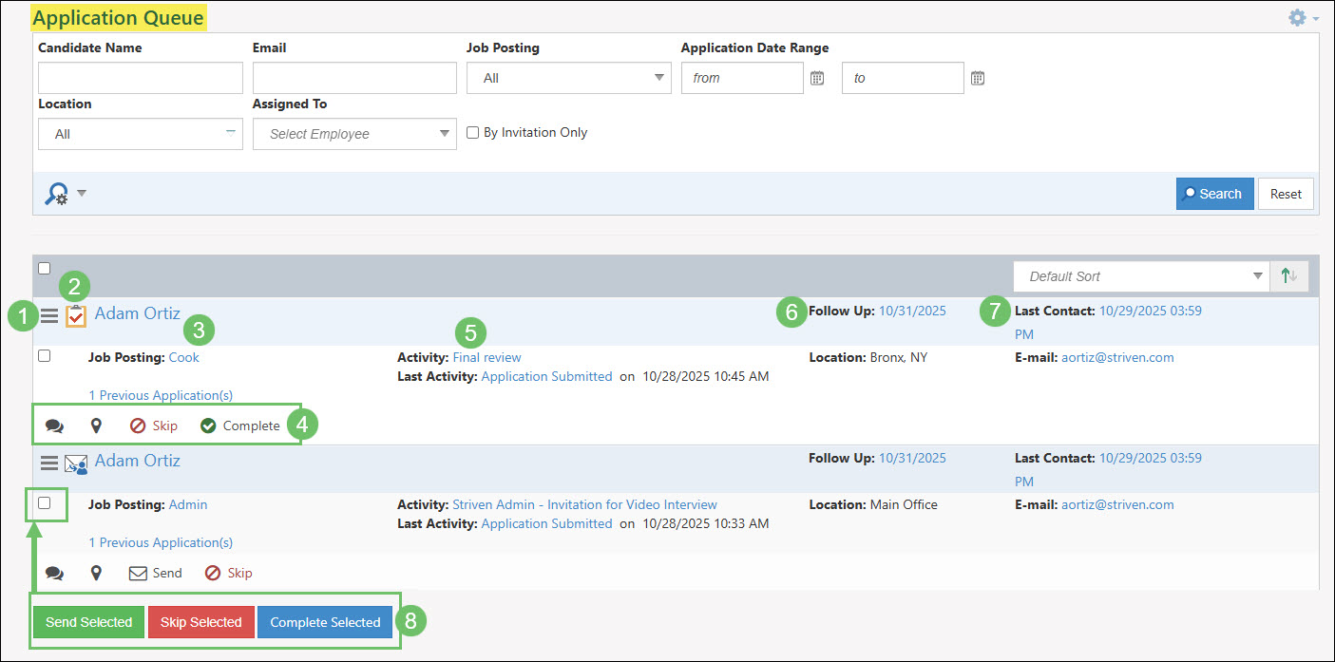Viewport: 1335px width, 662px height.
Task: Click inside the Candidate Name field
Action: tap(140, 77)
